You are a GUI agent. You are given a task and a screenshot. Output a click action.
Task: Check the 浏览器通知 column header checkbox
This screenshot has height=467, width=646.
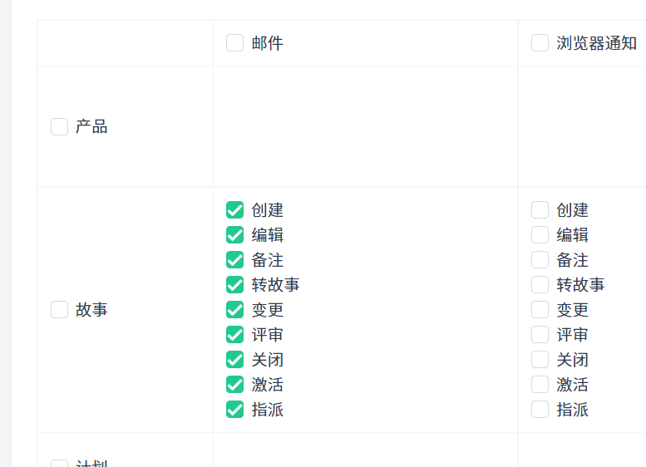pyautogui.click(x=540, y=43)
